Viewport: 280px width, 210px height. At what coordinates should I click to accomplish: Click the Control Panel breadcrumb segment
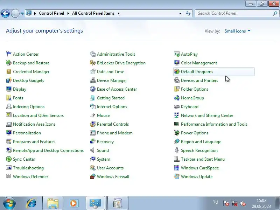coord(51,13)
